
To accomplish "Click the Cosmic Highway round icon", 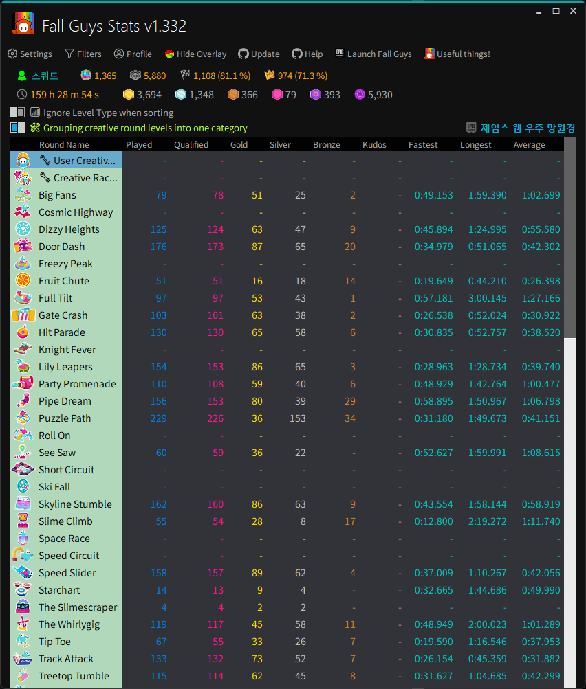I will (x=23, y=212).
